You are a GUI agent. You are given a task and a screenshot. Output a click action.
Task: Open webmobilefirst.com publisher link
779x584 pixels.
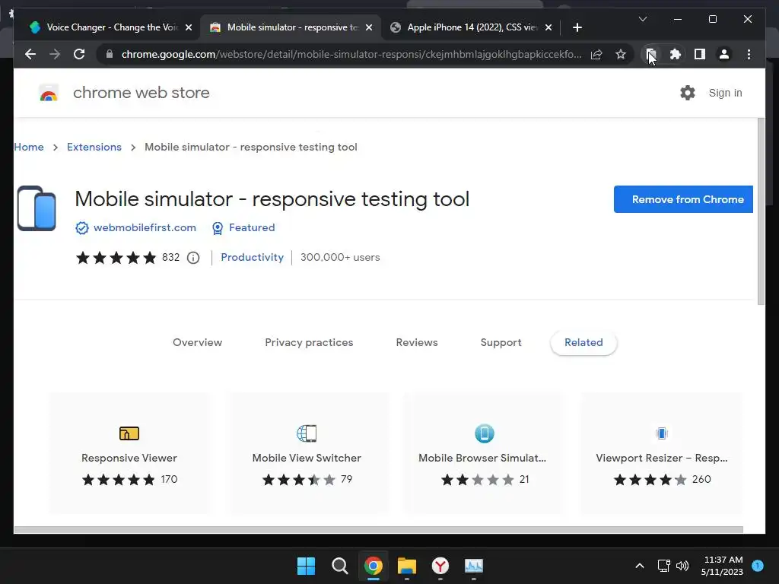[x=145, y=227]
